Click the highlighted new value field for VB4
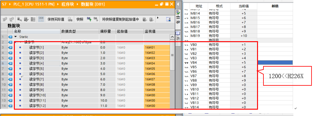Image resolution: width=333 pixels, height=116 pixels. tap(275, 62)
